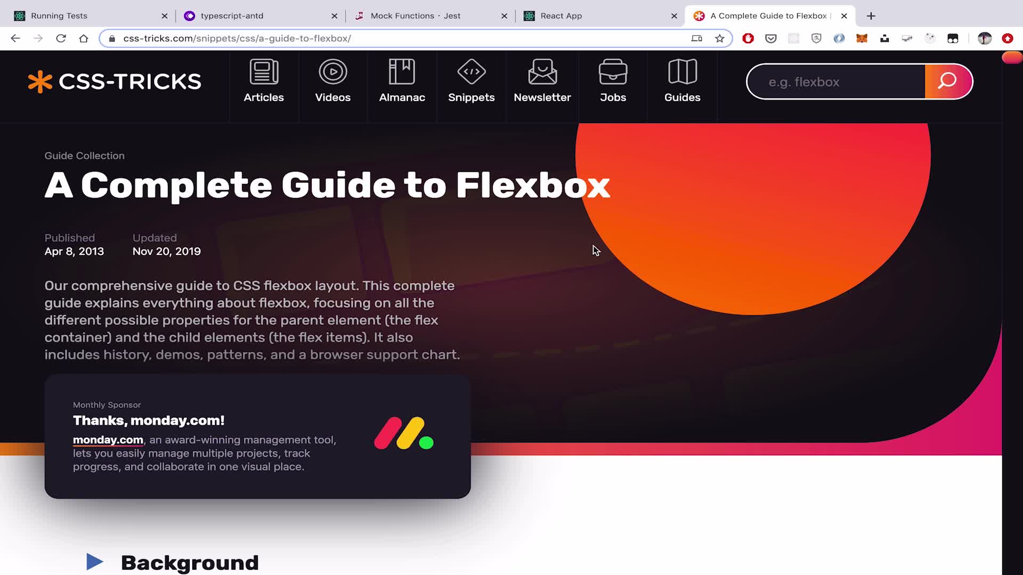Open a new browser tab
Viewport: 1023px width, 575px height.
tap(871, 16)
